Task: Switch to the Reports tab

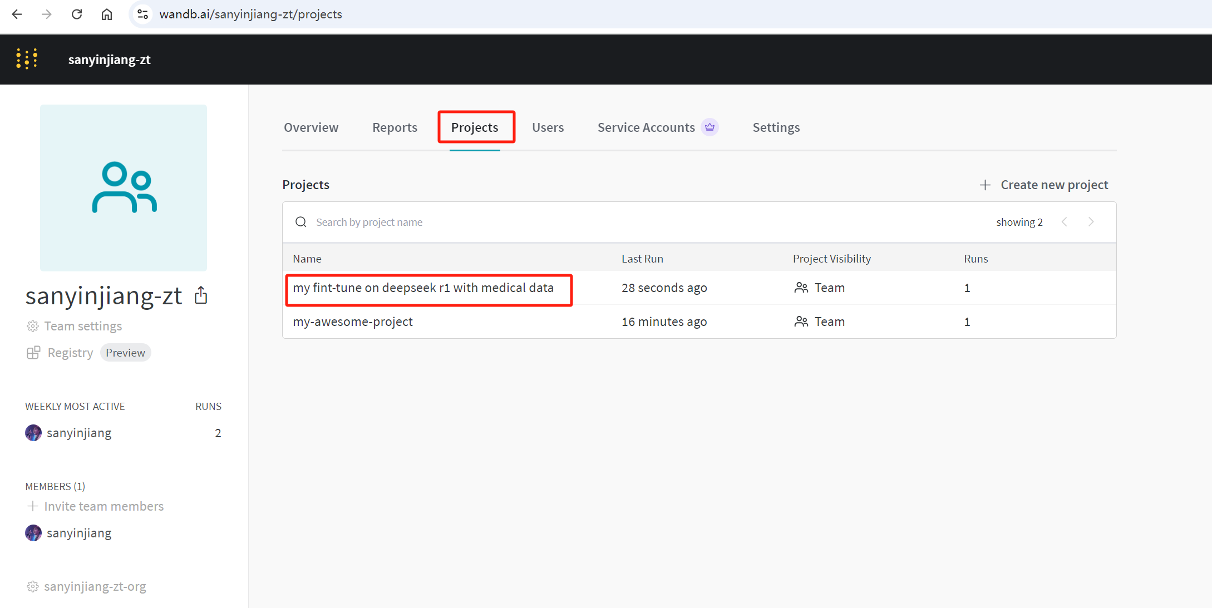Action: click(x=395, y=127)
